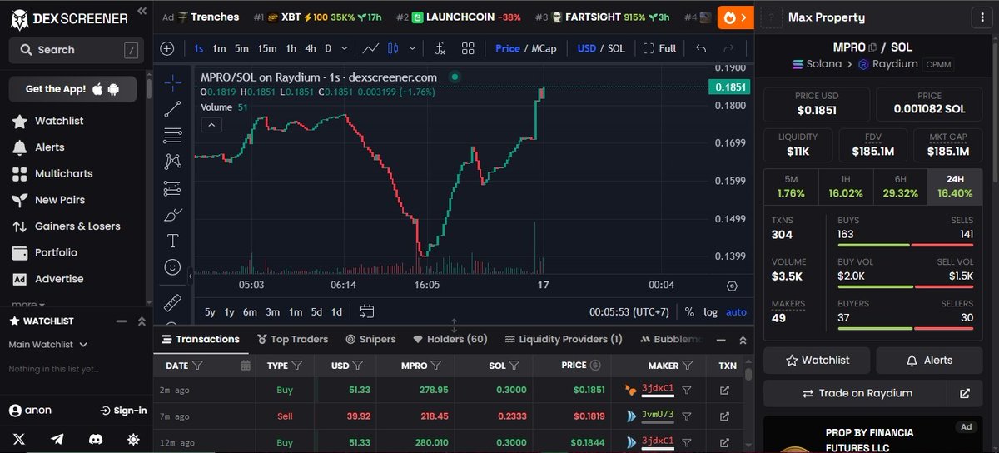This screenshot has width=999, height=453.
Task: Toggle percent scale on chart
Action: tap(689, 312)
